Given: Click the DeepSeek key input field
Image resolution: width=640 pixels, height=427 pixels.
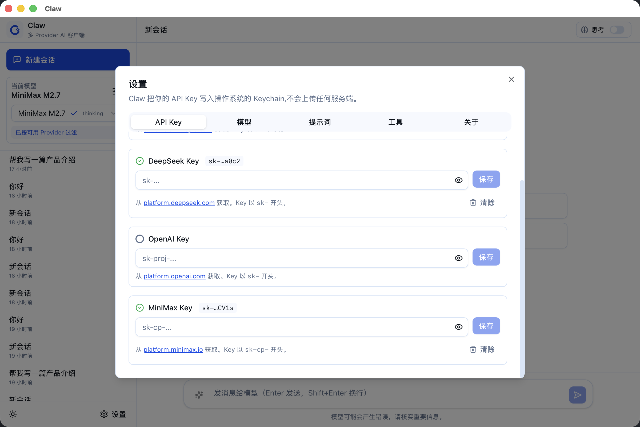Looking at the screenshot, I should pyautogui.click(x=302, y=180).
